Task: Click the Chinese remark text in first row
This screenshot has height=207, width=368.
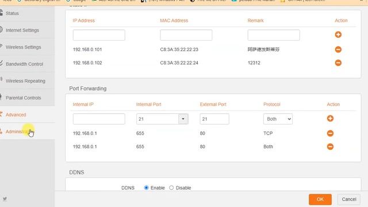Action: coord(263,49)
